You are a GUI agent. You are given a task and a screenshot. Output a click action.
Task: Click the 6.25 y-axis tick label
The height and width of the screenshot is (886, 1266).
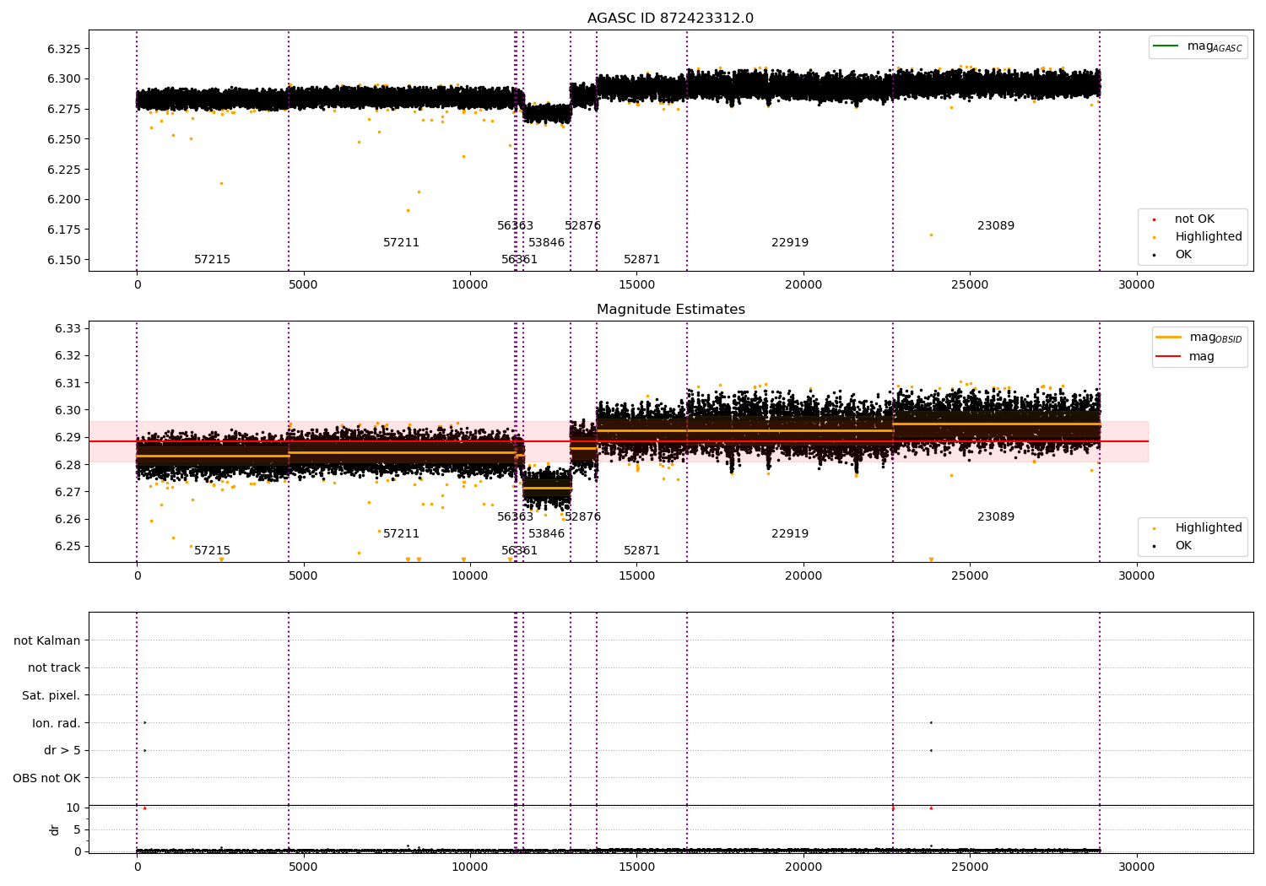68,546
